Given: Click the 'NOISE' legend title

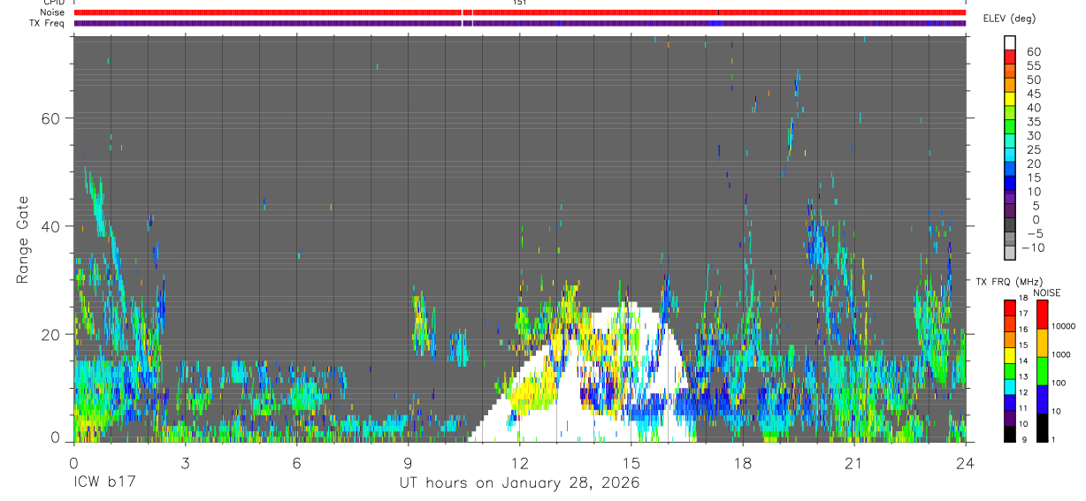Looking at the screenshot, I should click(1046, 292).
